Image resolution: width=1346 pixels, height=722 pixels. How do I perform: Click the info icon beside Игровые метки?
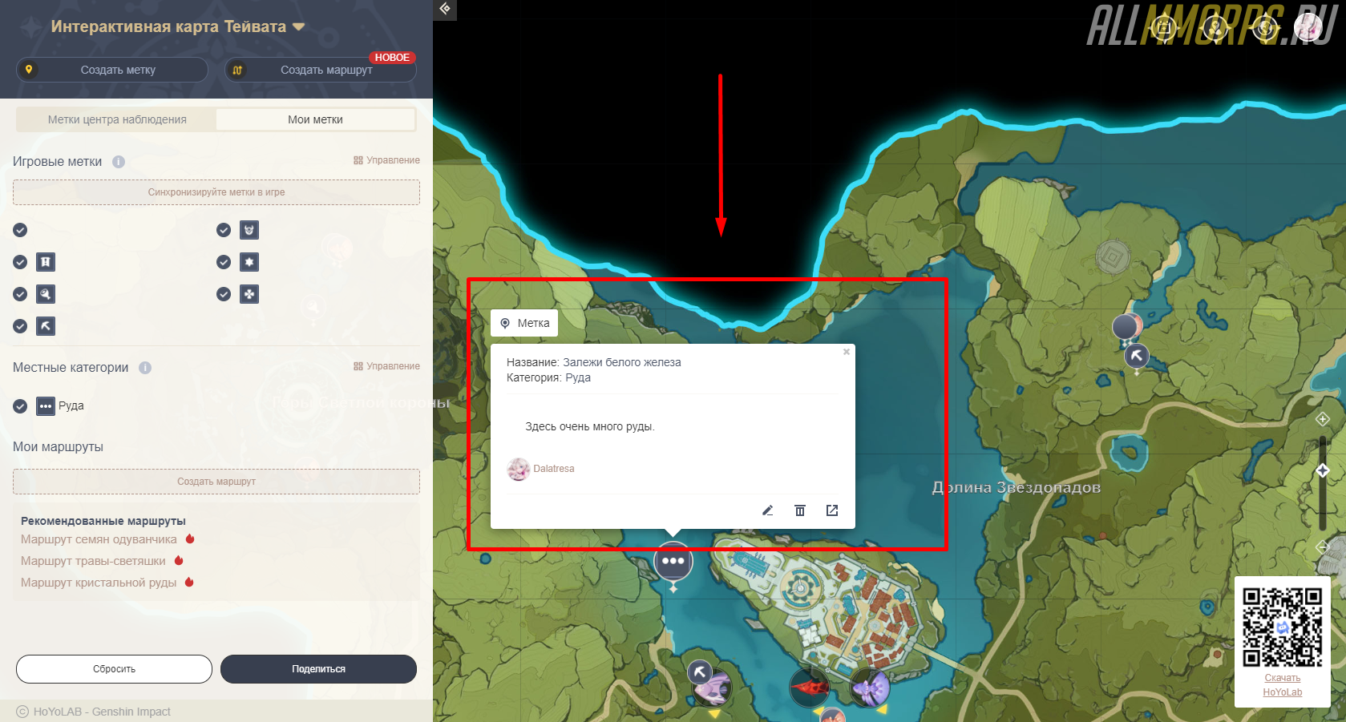pyautogui.click(x=119, y=162)
